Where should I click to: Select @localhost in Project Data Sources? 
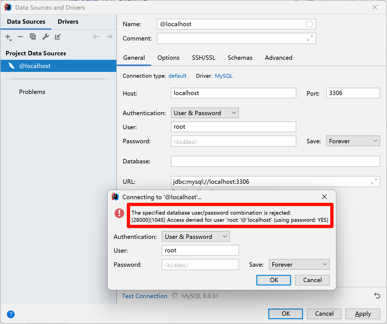click(58, 66)
